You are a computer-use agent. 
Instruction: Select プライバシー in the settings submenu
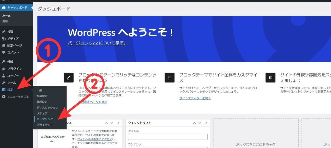(x=45, y=125)
